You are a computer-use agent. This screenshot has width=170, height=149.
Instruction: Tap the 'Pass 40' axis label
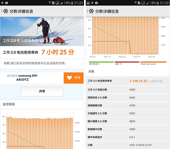pos(151,57)
